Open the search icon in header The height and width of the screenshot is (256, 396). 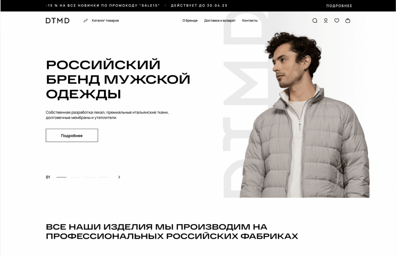[315, 21]
